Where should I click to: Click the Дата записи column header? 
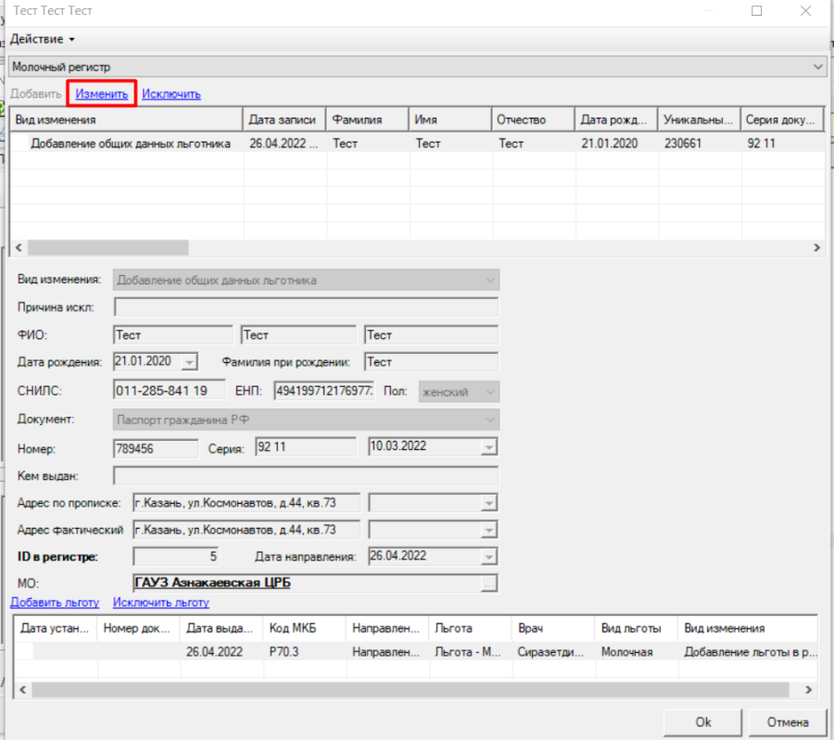coord(284,119)
